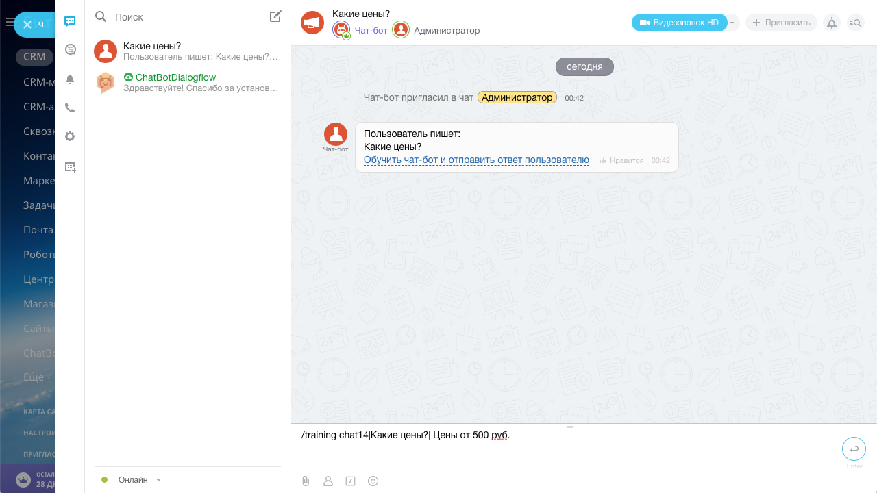The image size is (877, 493).
Task: Toggle chat mute bell in header
Action: (x=832, y=23)
